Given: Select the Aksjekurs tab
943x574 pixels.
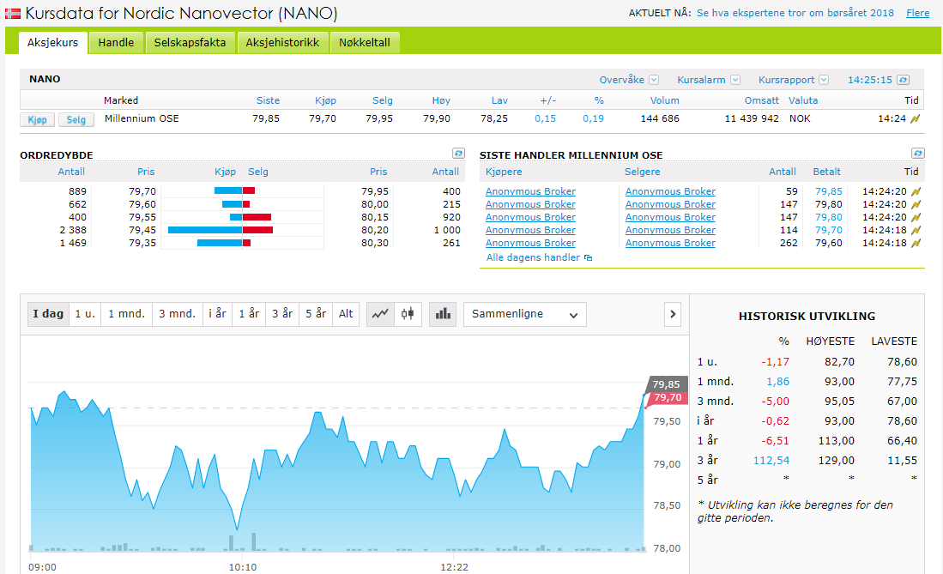Looking at the screenshot, I should 53,43.
